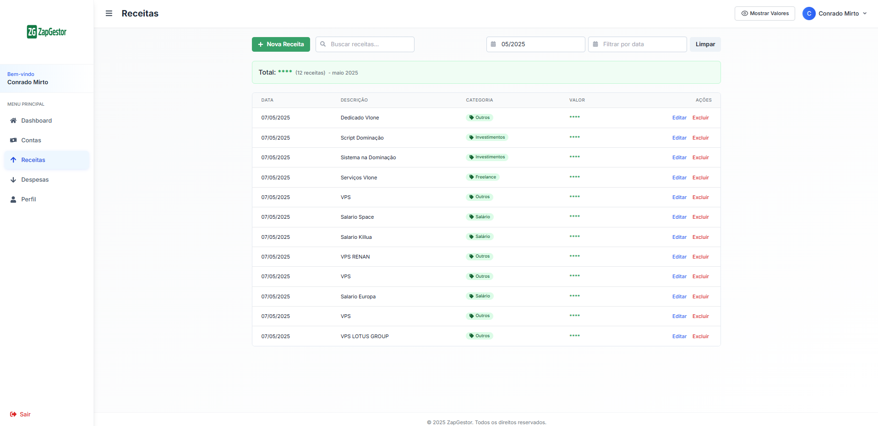Edit the Salario Europa entry
This screenshot has height=426, width=878.
coord(679,296)
